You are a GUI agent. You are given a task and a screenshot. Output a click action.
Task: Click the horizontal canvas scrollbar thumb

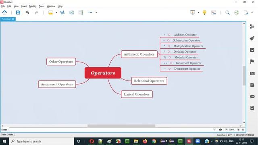(121, 126)
